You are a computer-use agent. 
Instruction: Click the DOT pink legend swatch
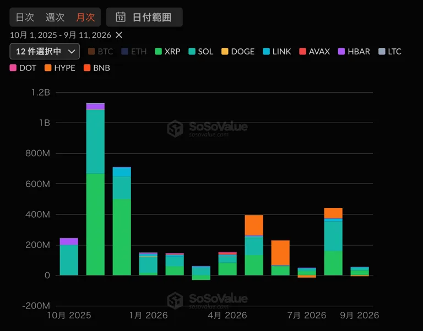tap(13, 68)
